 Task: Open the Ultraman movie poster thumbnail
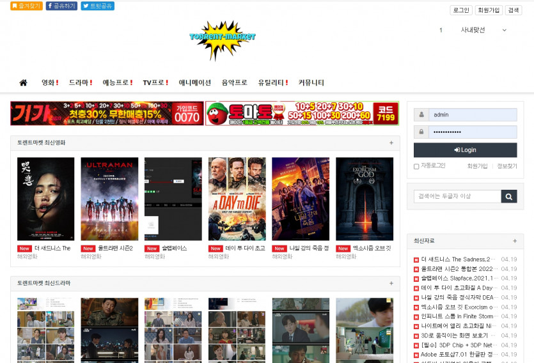pos(109,199)
